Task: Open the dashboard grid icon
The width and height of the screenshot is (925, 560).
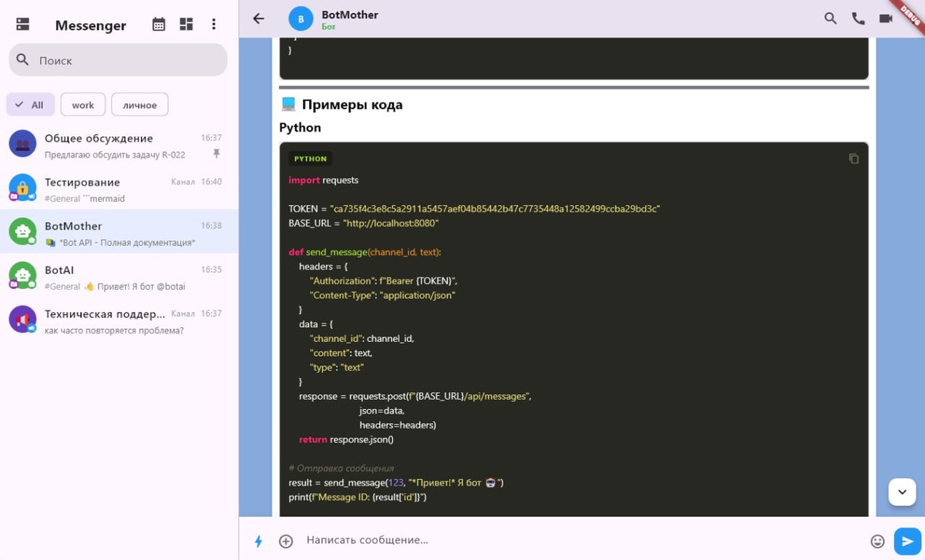Action: pyautogui.click(x=187, y=25)
